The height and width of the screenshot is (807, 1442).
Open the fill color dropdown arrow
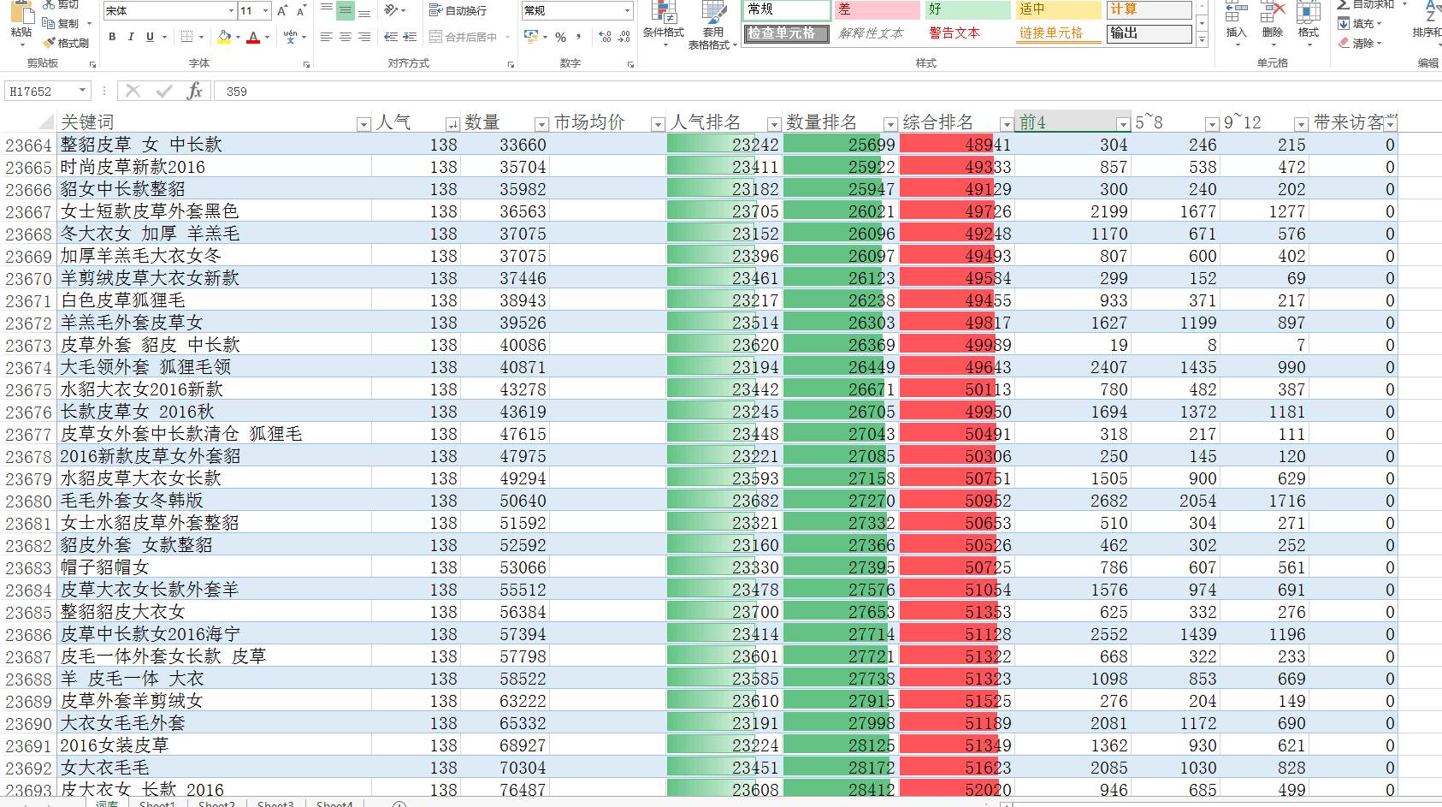click(x=238, y=38)
